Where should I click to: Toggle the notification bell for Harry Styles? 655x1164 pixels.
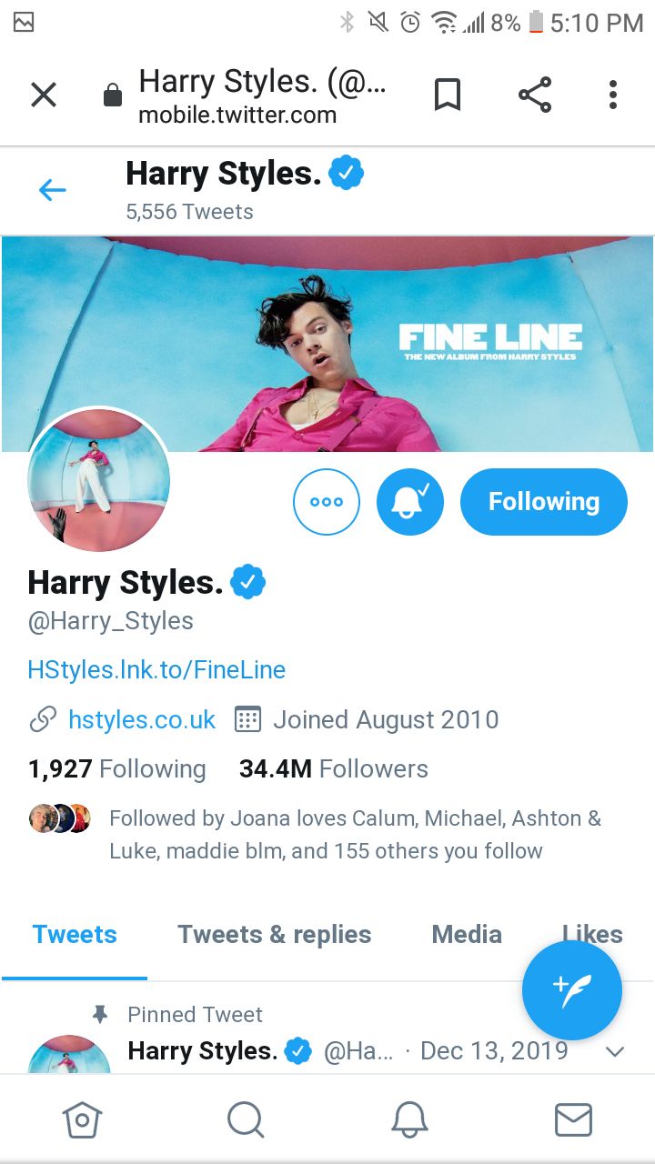pyautogui.click(x=410, y=502)
